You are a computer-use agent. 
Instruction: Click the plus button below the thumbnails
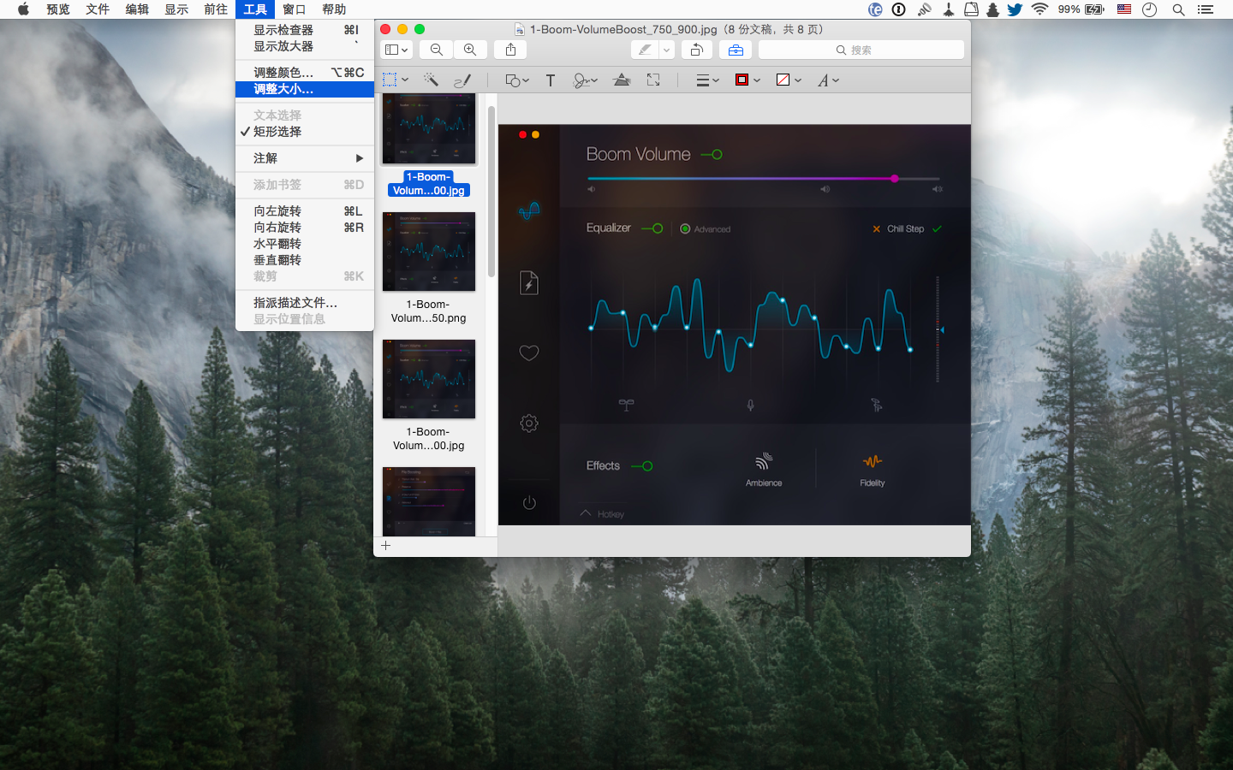pyautogui.click(x=386, y=545)
